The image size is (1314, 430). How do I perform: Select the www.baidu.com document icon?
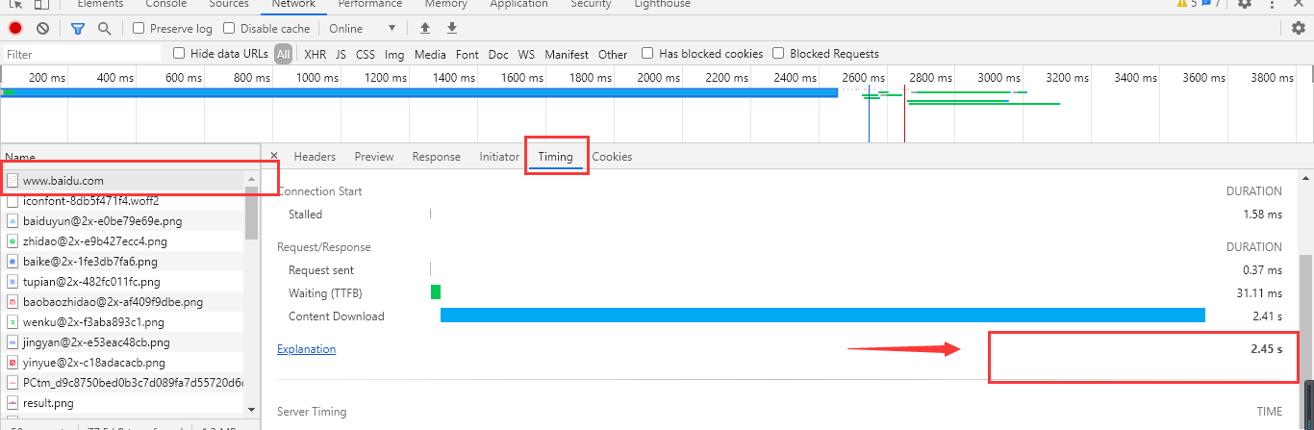[x=13, y=180]
